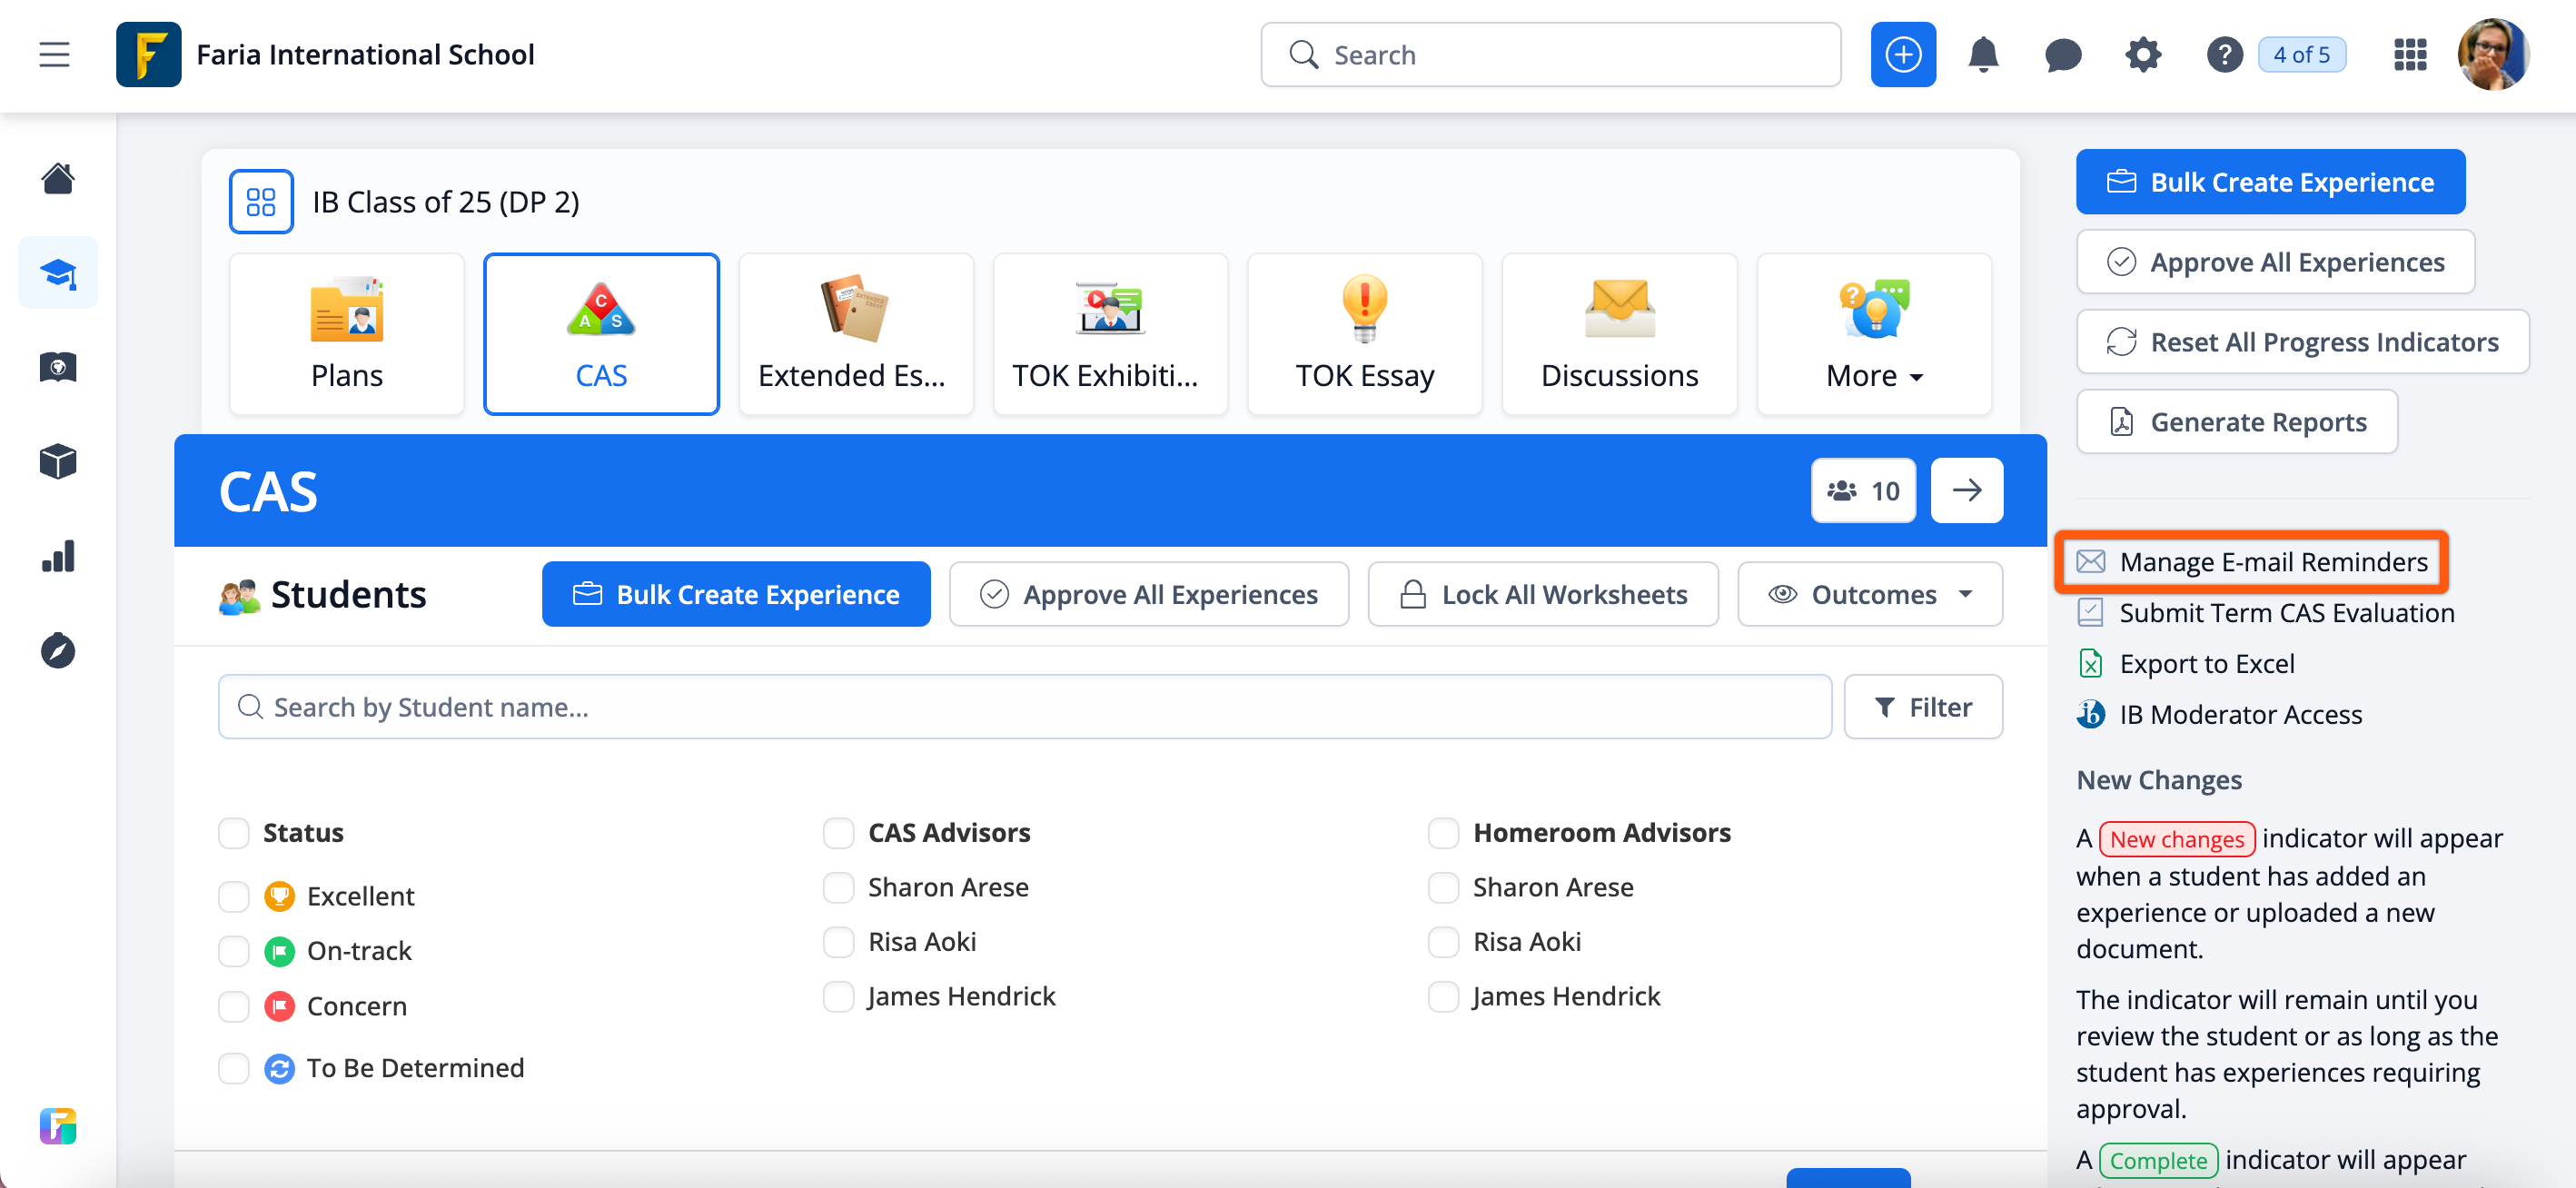Open the bar chart reports sidebar icon
The width and height of the screenshot is (2576, 1188).
(58, 556)
